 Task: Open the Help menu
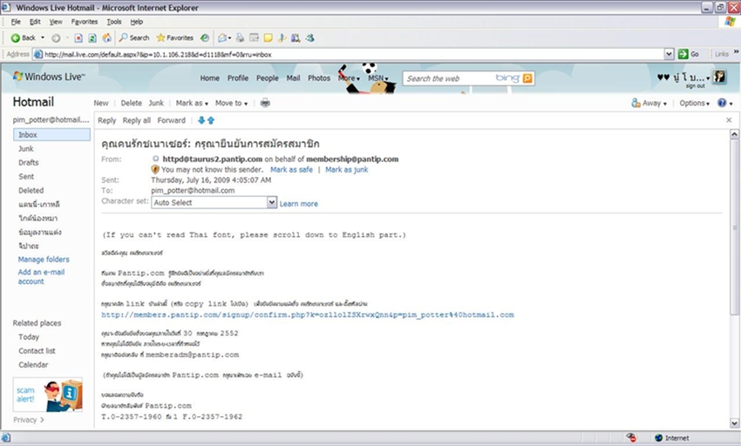point(137,22)
